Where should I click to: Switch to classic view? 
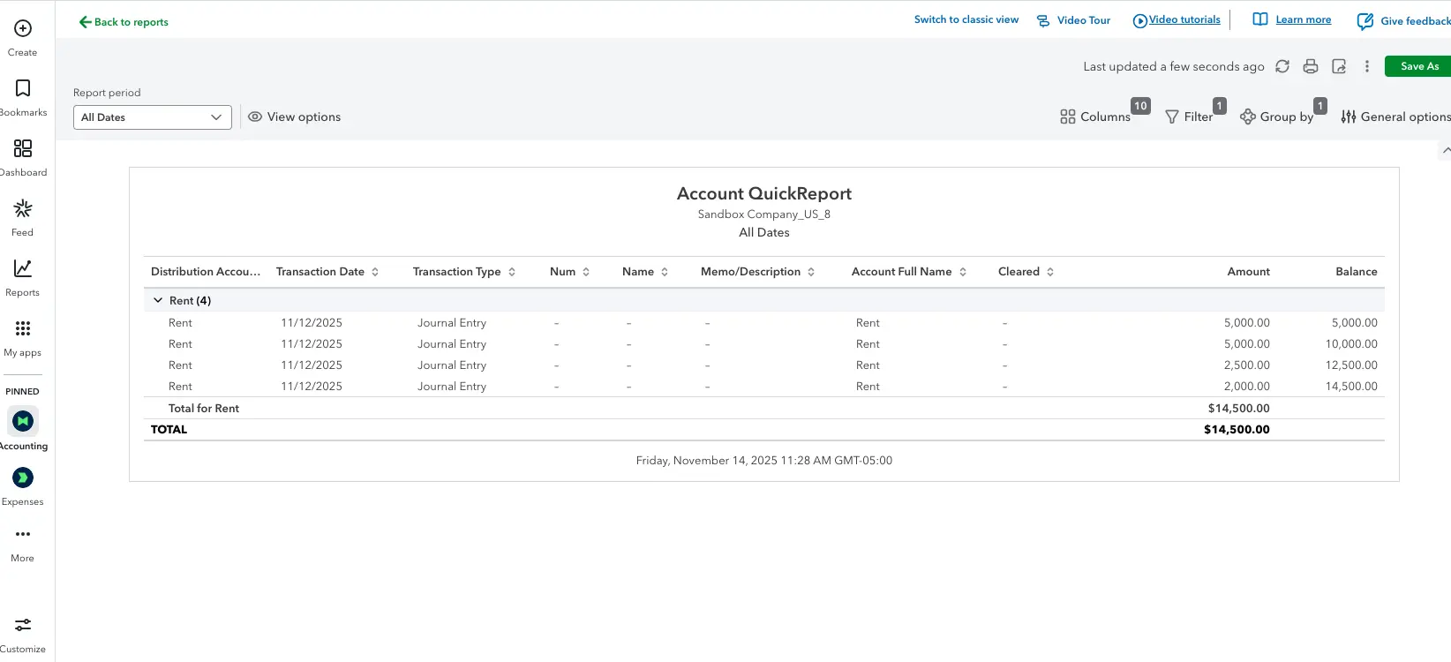coord(966,19)
